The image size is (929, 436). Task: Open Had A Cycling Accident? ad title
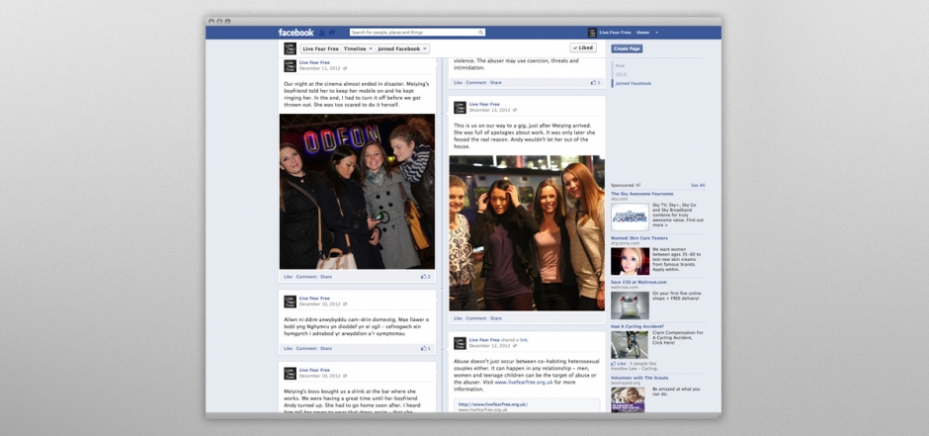[637, 326]
